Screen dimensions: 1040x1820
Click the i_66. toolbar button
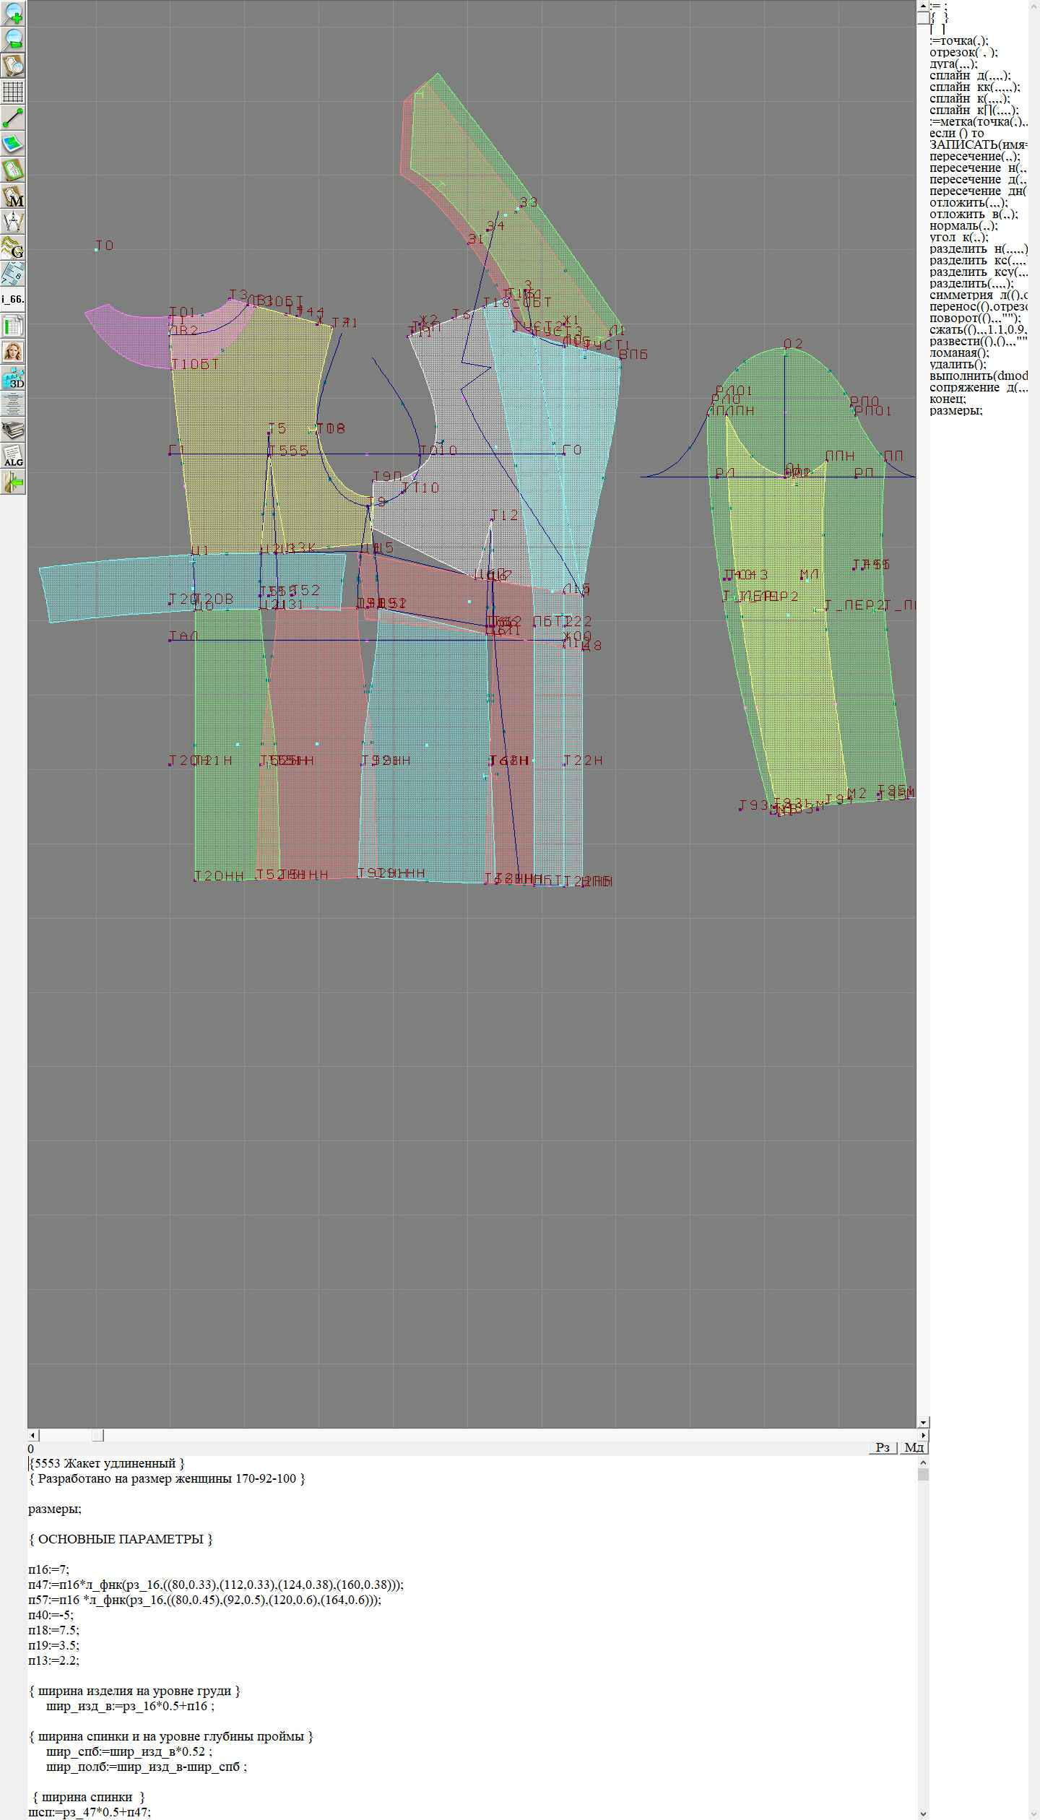pos(13,299)
